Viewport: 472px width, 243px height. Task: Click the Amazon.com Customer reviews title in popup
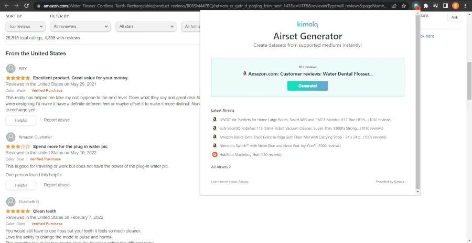[310, 74]
